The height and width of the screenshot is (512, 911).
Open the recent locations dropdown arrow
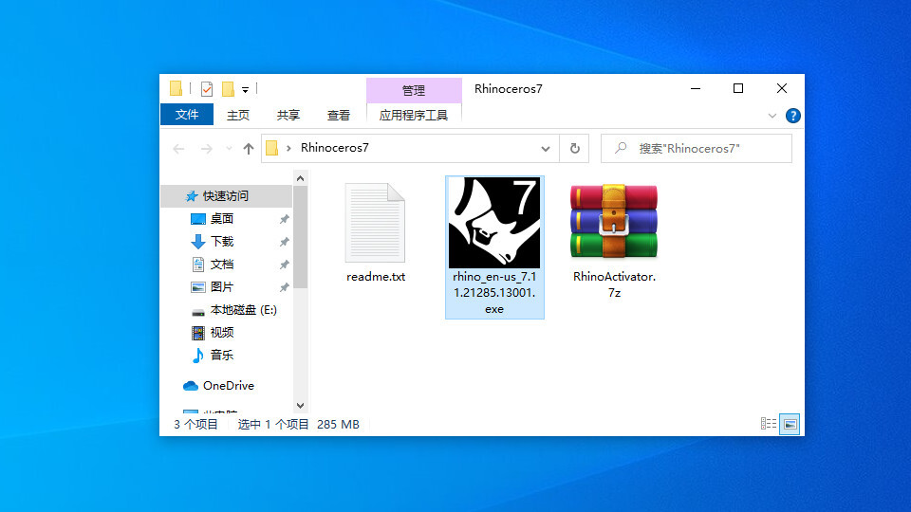tap(229, 149)
